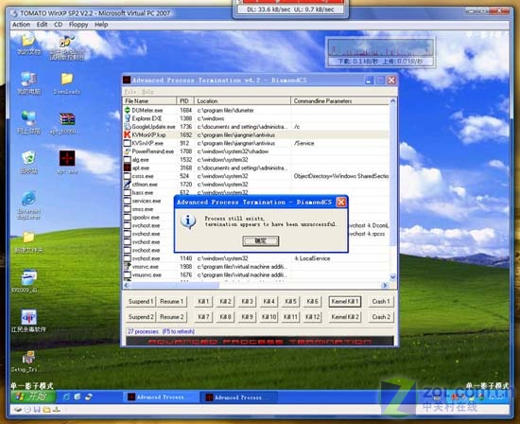The width and height of the screenshot is (520, 424).
Task: Select vmusrvc.exe process row
Action: 256,274
